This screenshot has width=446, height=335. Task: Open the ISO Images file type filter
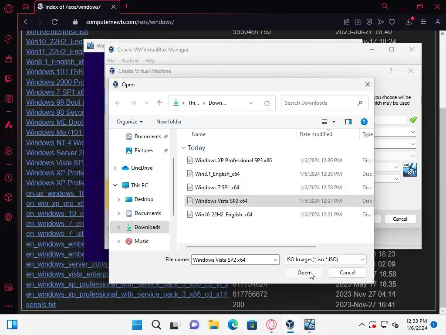(325, 260)
